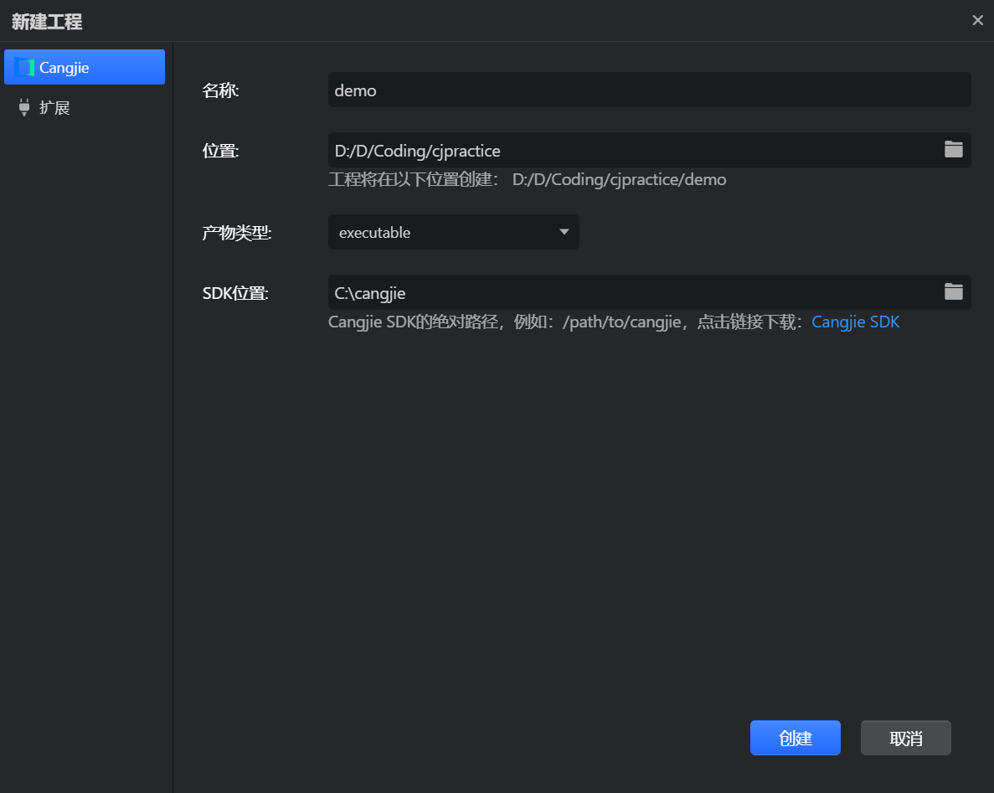
Task: Click the 名称 label text
Action: 220,90
